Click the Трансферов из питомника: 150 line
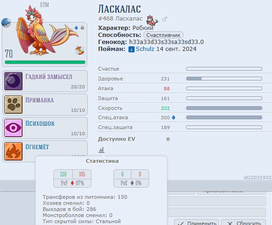The width and height of the screenshot is (272, 225). 85,197
